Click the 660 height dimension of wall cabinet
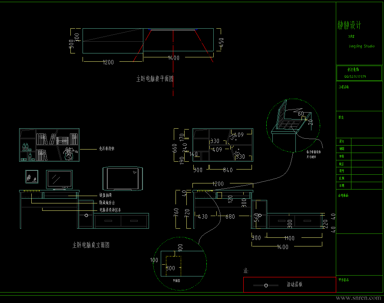This screenshot has height=303, width=384. click(x=174, y=148)
